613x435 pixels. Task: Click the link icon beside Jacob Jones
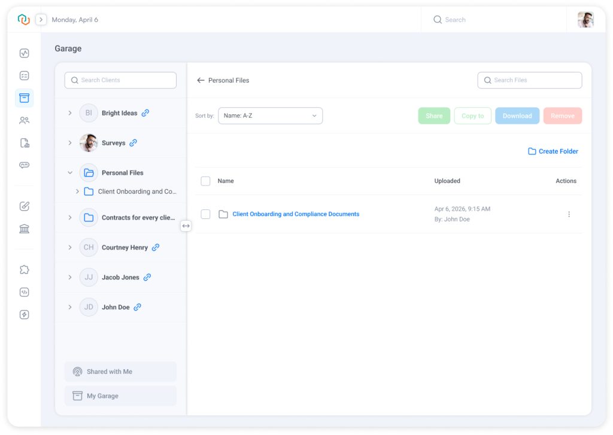(147, 278)
